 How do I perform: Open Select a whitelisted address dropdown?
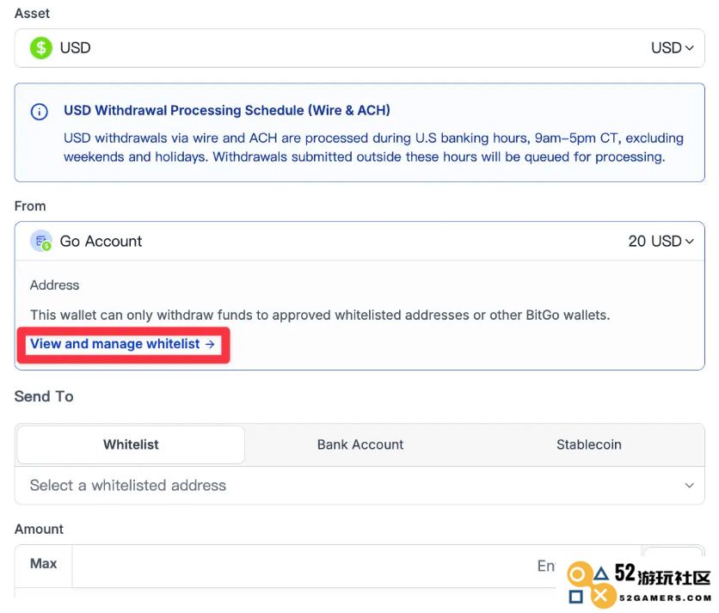[x=359, y=486]
